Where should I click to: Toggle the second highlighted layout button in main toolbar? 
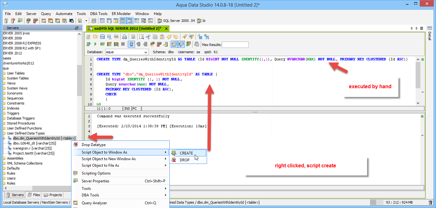129,21
